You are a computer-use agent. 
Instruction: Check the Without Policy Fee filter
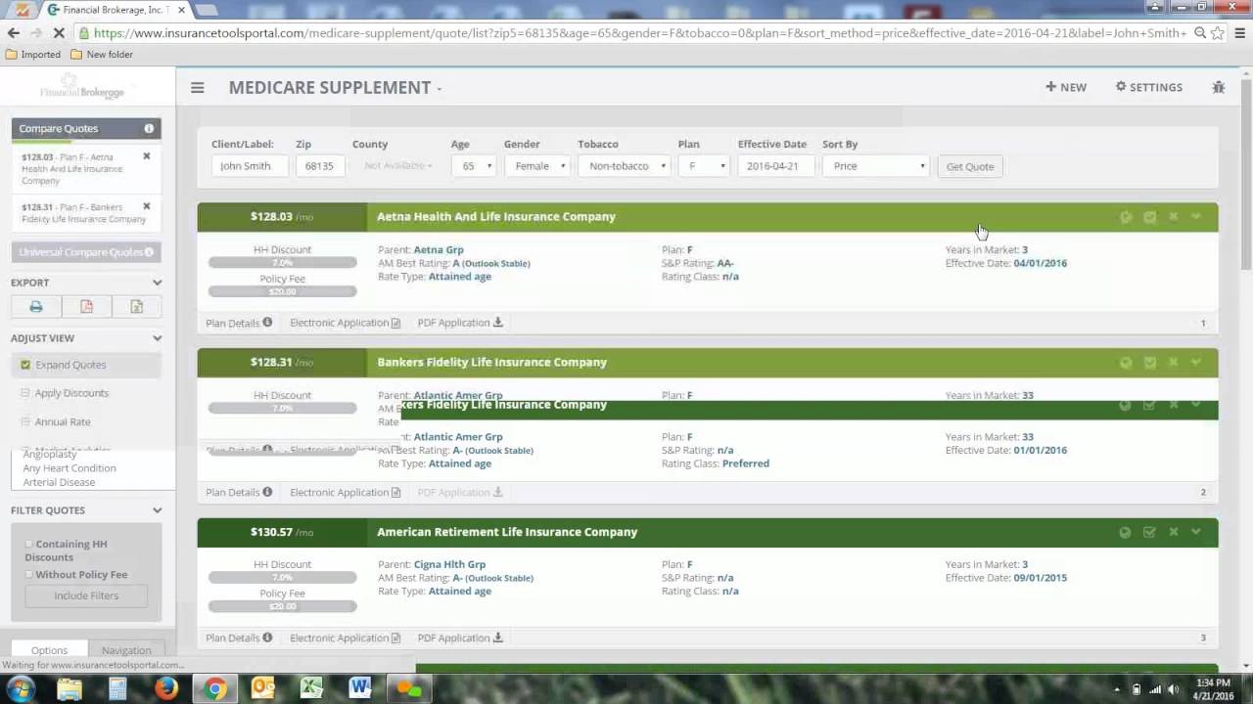29,575
